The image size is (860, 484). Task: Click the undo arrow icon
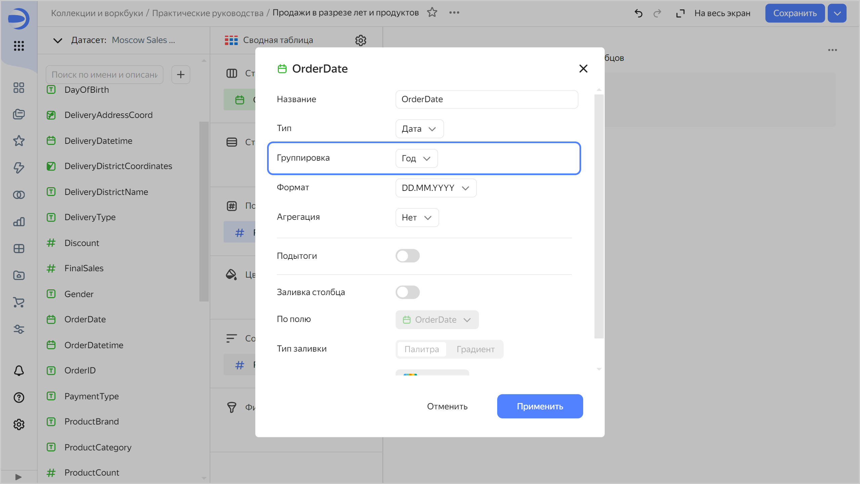click(x=638, y=13)
